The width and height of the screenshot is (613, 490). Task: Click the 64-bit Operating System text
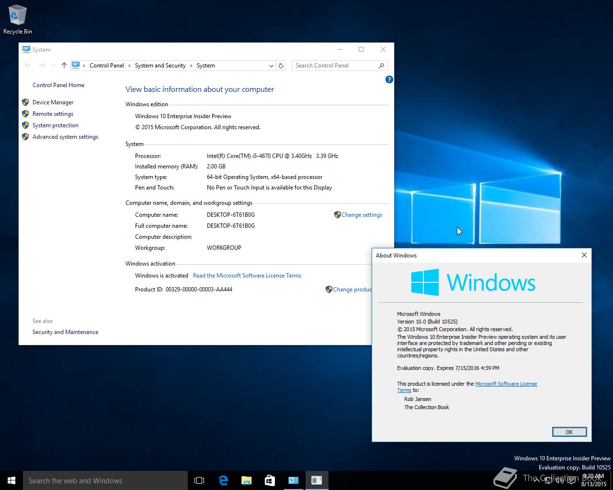[264, 177]
